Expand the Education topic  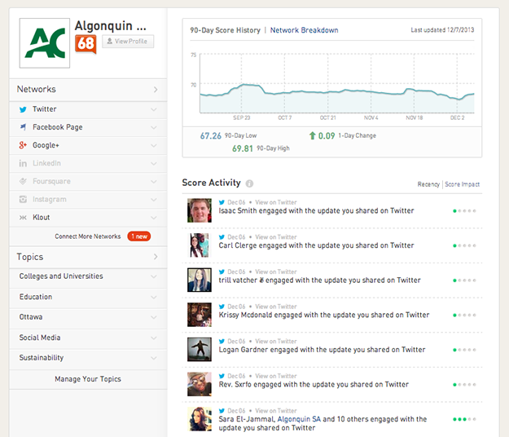(154, 297)
